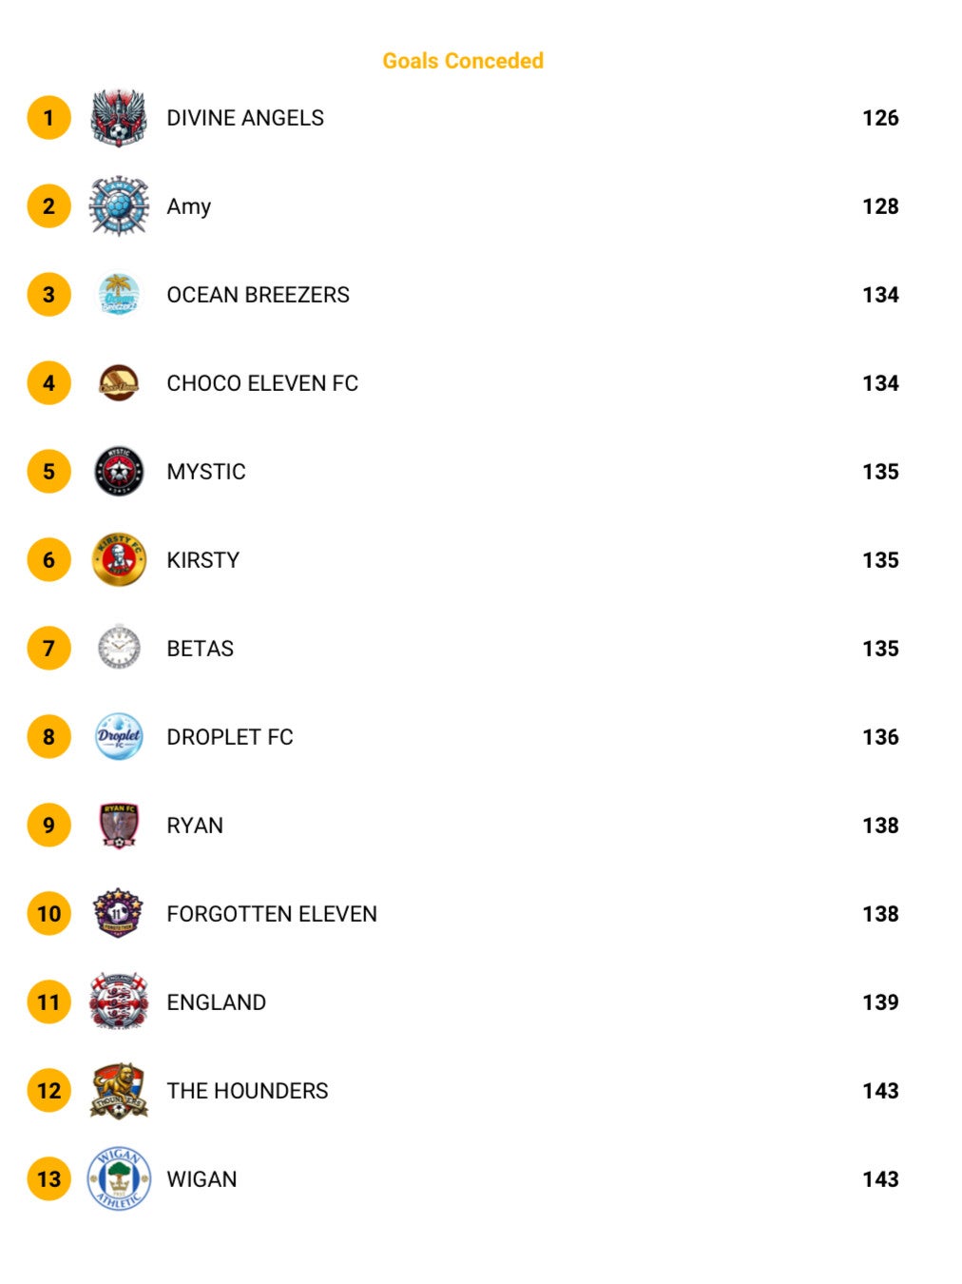962x1284 pixels.
Task: Click the Wigan Athletic circular crest
Action: tap(119, 1178)
